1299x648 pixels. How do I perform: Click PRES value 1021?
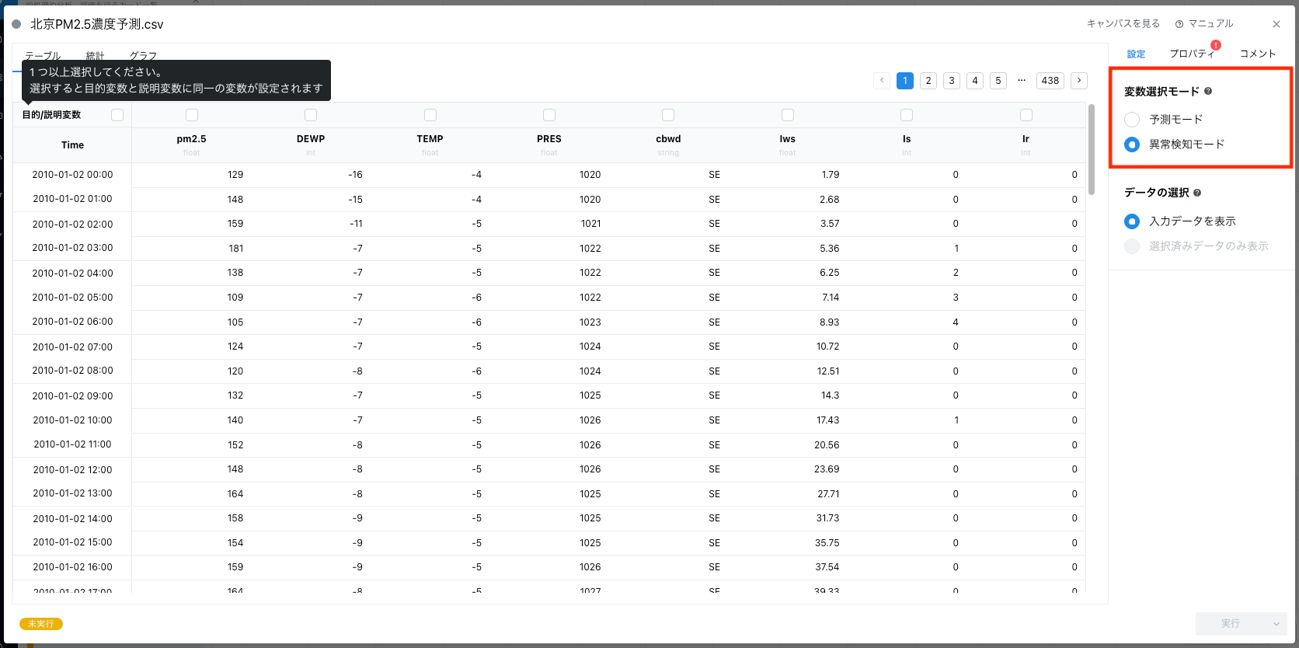590,224
